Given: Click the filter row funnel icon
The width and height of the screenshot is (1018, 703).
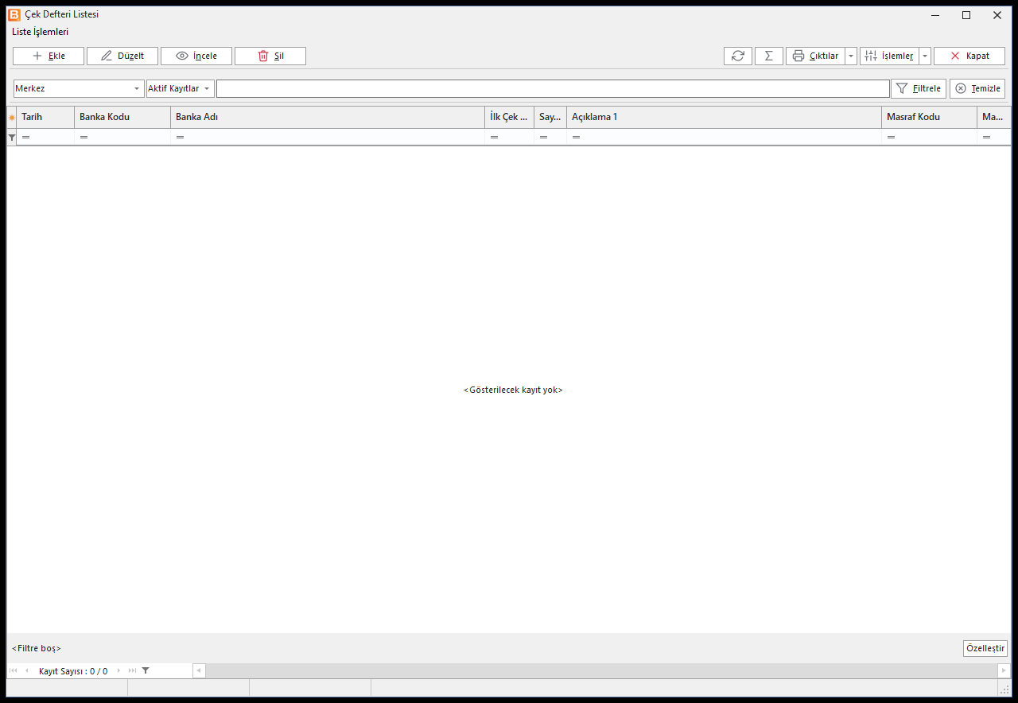Looking at the screenshot, I should click(12, 138).
